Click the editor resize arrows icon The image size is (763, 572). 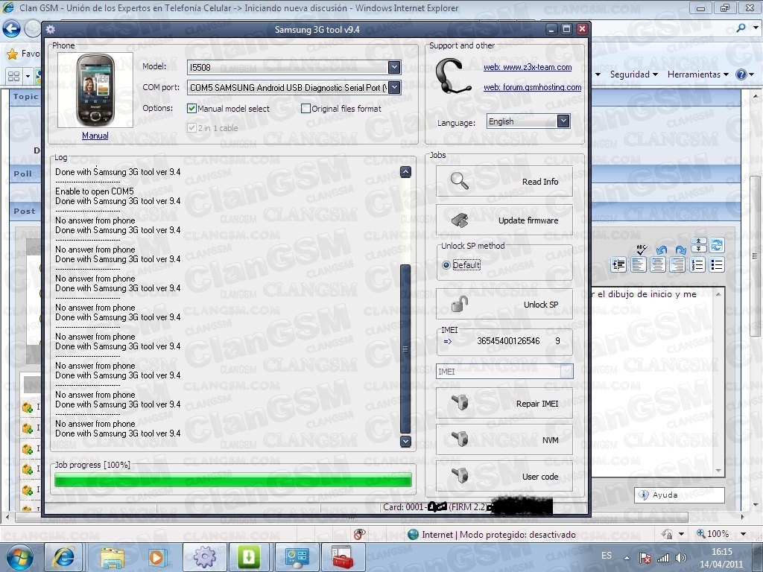(x=698, y=245)
